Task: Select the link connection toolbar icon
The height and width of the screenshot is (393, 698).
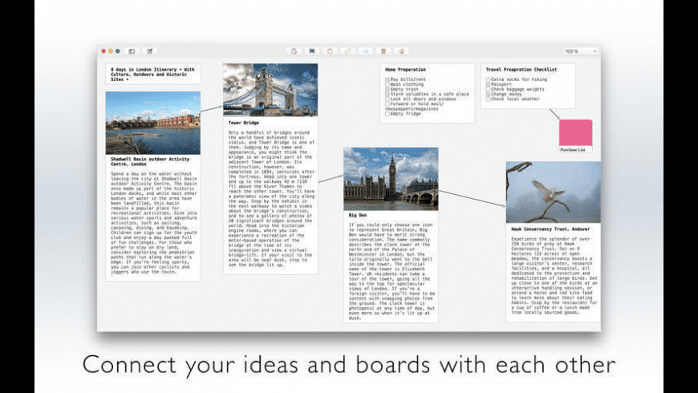Action: (x=347, y=51)
